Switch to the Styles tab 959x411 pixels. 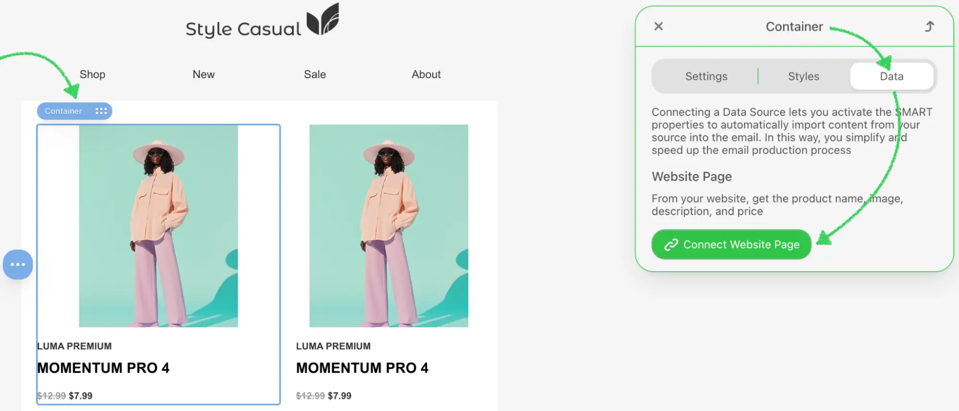click(804, 76)
